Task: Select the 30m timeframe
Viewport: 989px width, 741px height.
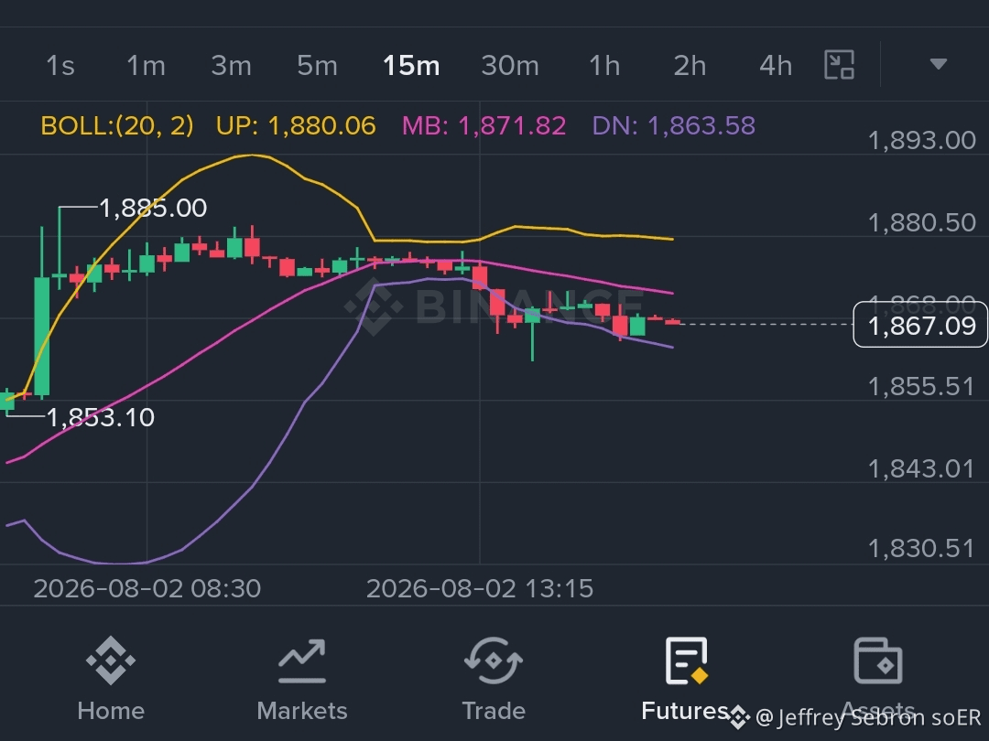Action: pos(510,66)
